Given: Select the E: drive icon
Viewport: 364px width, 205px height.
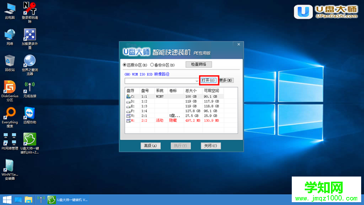Looking at the screenshot, I should (129, 106).
